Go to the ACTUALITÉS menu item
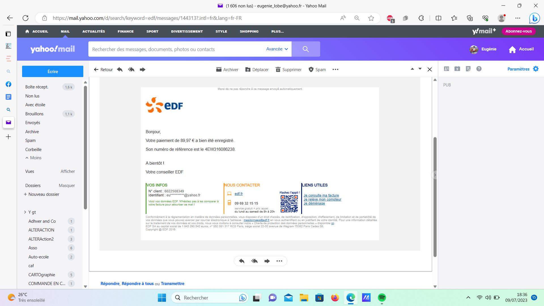This screenshot has width=544, height=306. 93,31
